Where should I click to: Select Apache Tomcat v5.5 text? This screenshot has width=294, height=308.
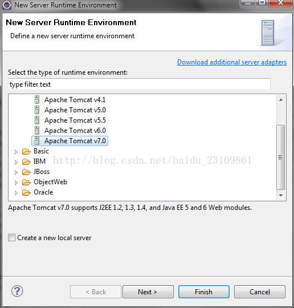tap(75, 120)
